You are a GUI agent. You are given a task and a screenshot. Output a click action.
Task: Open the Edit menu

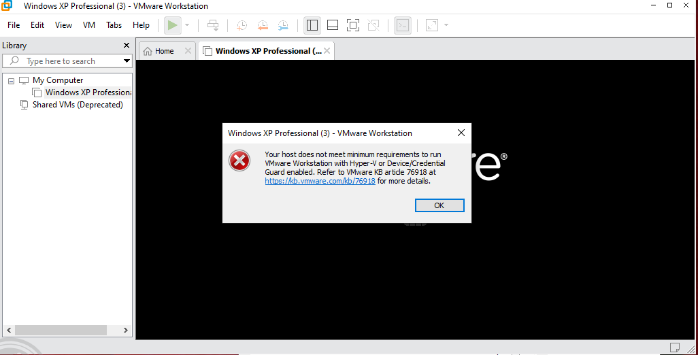(x=37, y=25)
